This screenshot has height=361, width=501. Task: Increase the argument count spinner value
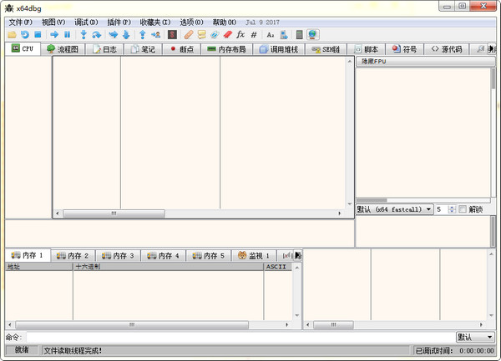coord(452,207)
